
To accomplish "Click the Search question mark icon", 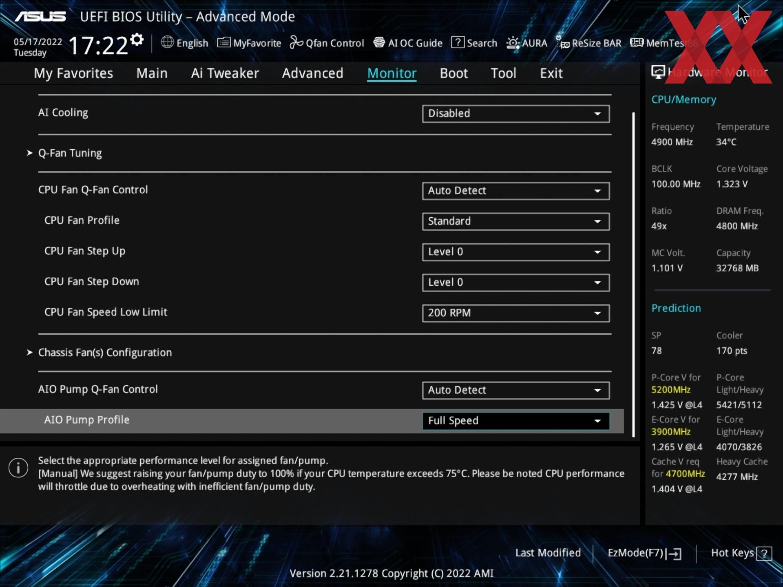I will (458, 42).
